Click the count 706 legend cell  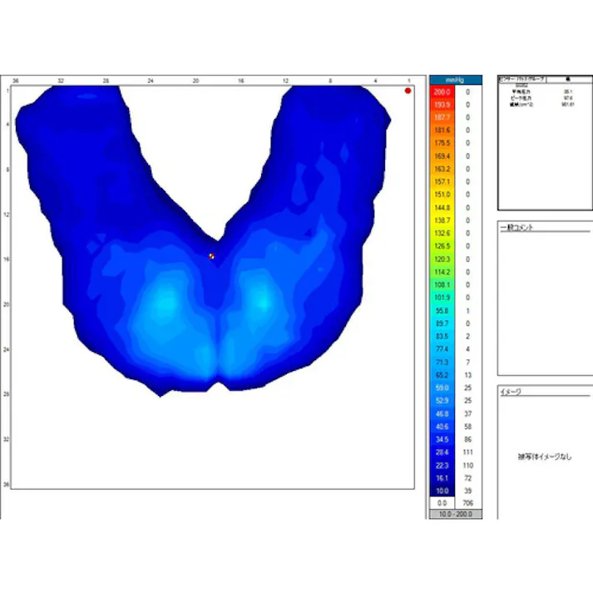(x=468, y=503)
